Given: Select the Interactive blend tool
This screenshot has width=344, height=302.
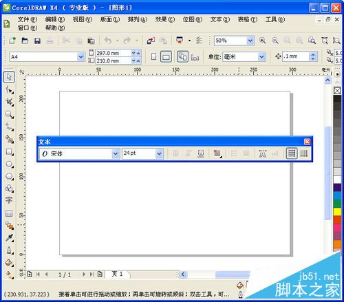Looking at the screenshot, I should [x=9, y=226].
